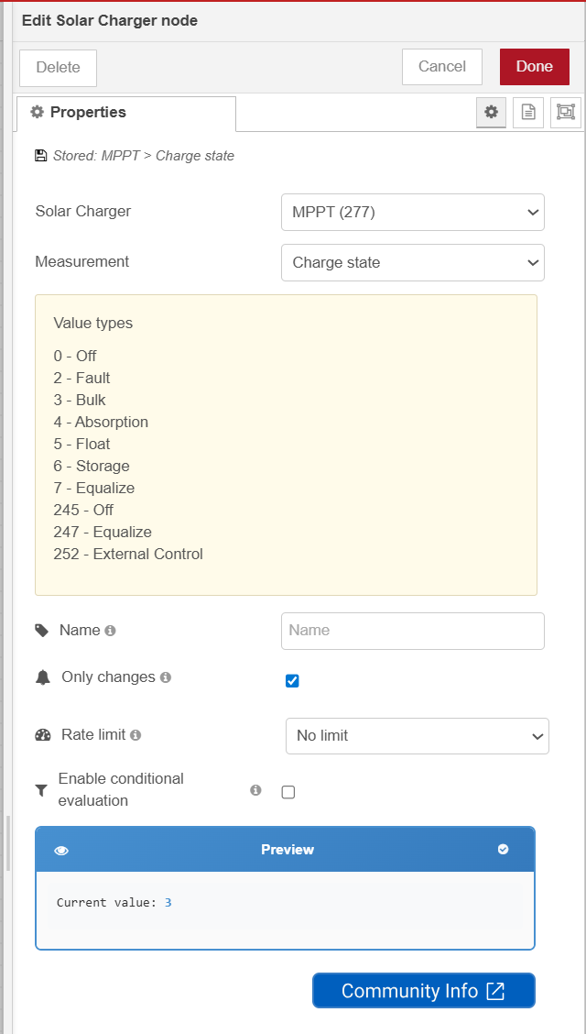Open node appearance settings icon
Viewport: 586px width, 1034px height.
pyautogui.click(x=566, y=112)
